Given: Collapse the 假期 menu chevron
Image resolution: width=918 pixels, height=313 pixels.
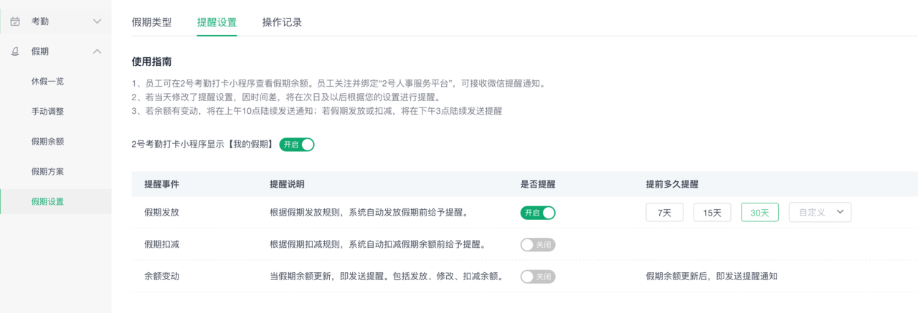Looking at the screenshot, I should [98, 52].
